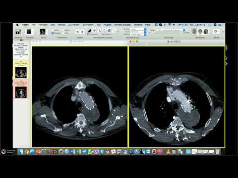Open the Notification Center icon in menu bar
The width and height of the screenshot is (238, 178).
point(220,25)
